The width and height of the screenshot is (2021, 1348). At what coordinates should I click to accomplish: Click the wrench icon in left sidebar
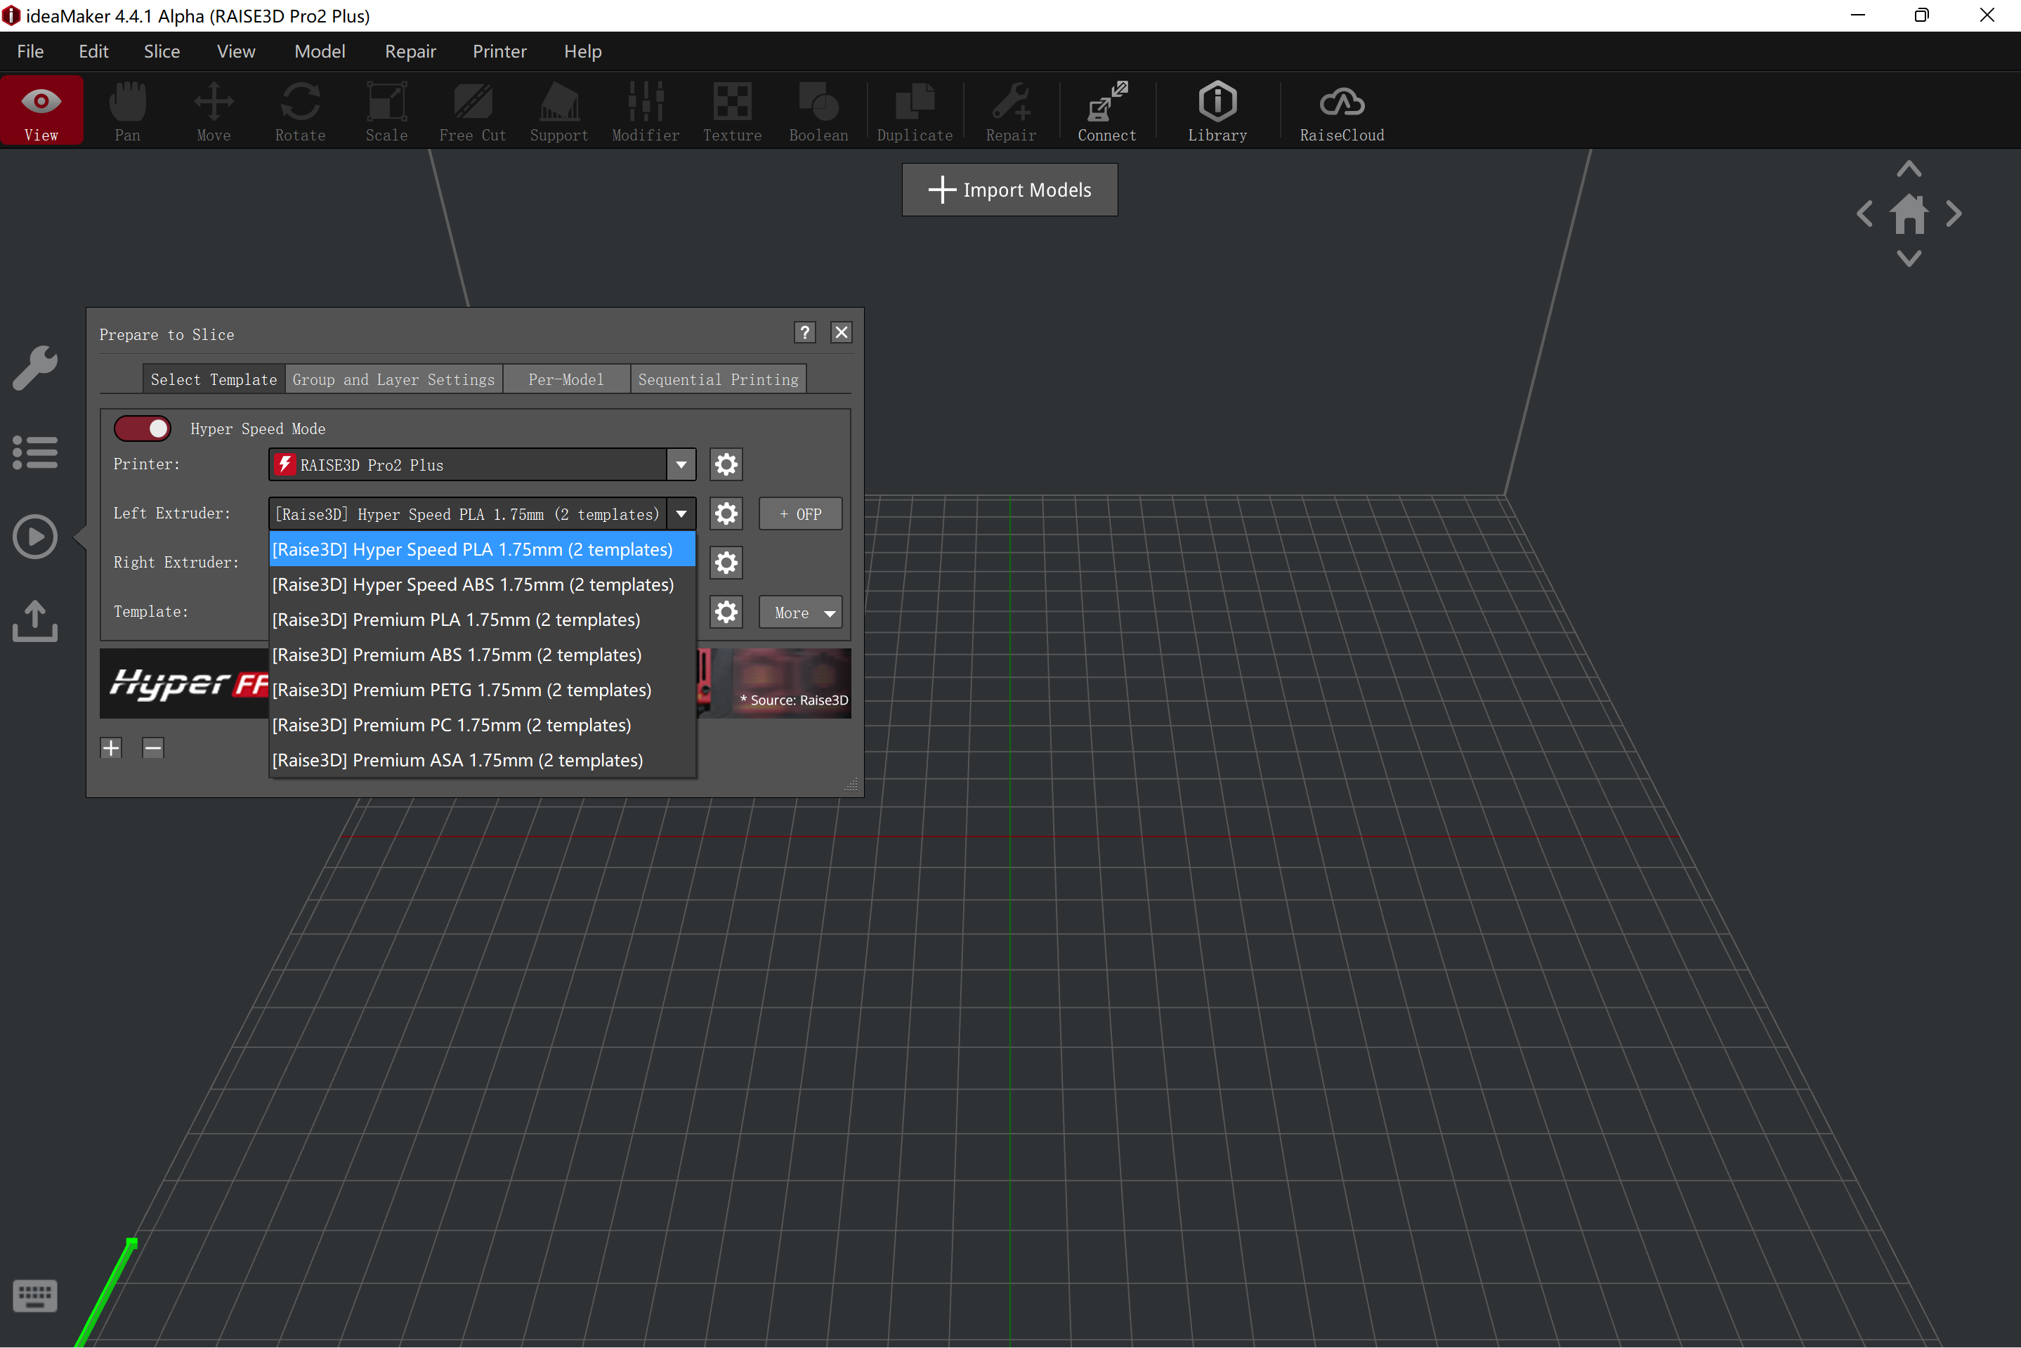click(x=35, y=368)
